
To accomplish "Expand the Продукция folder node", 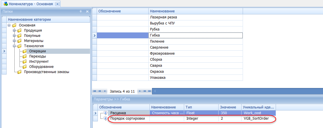I will click(14, 30).
